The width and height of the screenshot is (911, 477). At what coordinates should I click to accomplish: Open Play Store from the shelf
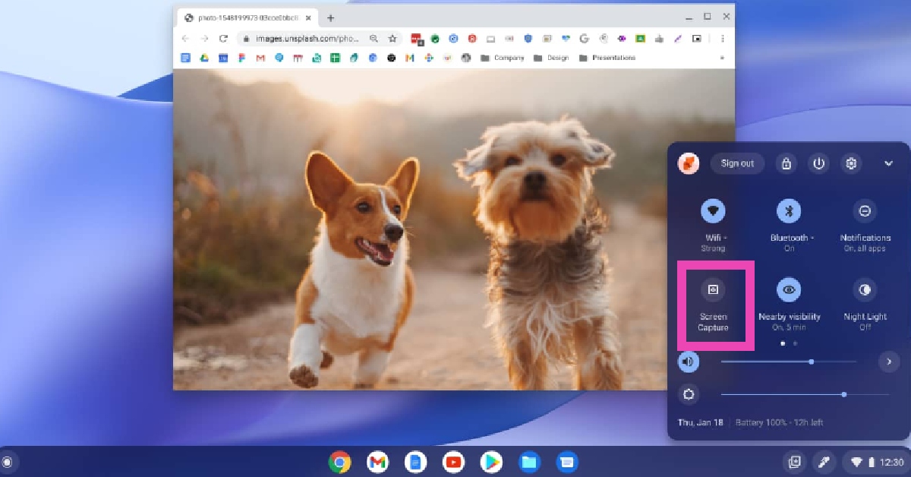[x=491, y=461]
